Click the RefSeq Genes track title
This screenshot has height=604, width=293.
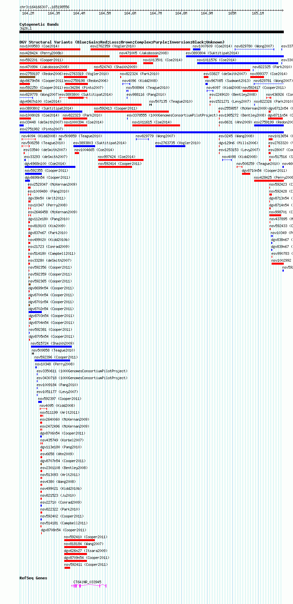(33, 578)
